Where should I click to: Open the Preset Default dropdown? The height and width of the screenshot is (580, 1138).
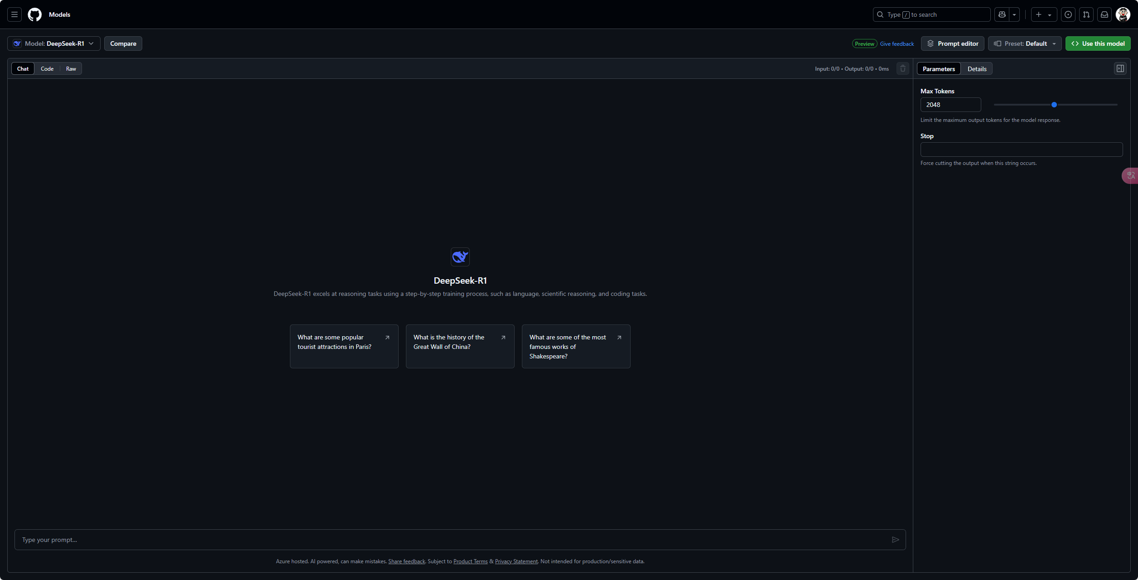[x=1025, y=43]
